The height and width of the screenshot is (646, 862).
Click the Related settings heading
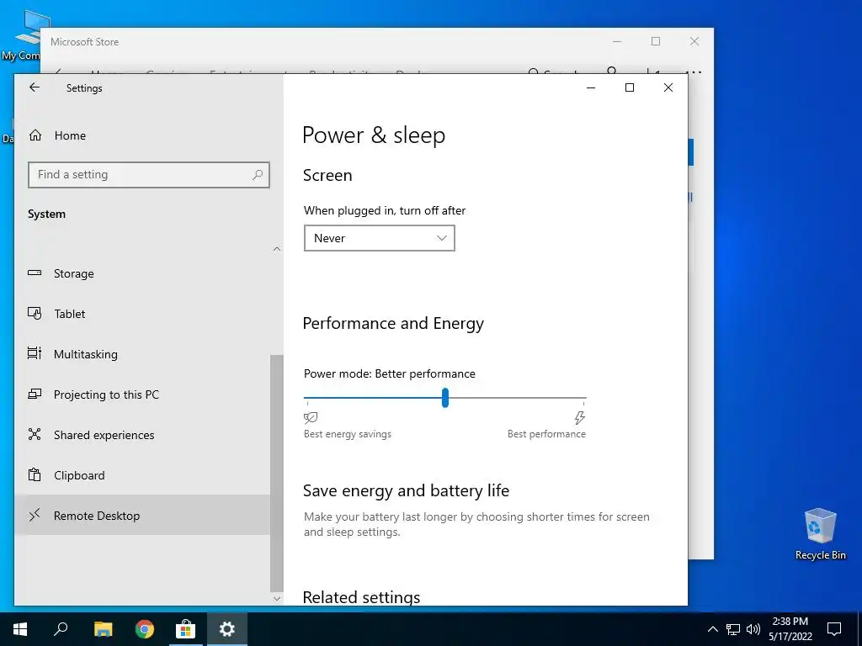point(361,597)
